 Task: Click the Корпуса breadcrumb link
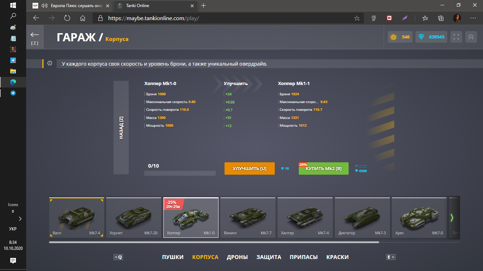coord(117,39)
